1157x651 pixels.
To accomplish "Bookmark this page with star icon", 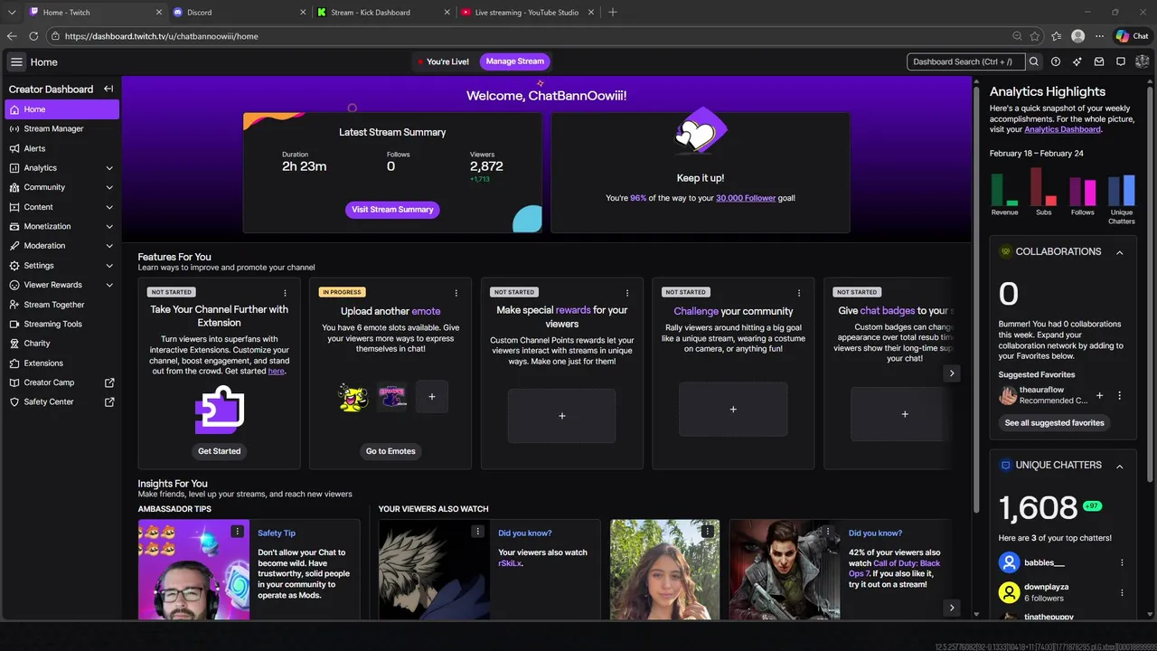I will 1035,36.
